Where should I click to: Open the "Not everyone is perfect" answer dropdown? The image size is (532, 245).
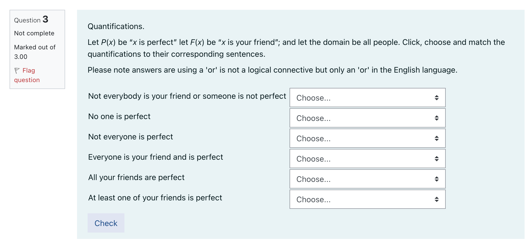pos(367,138)
